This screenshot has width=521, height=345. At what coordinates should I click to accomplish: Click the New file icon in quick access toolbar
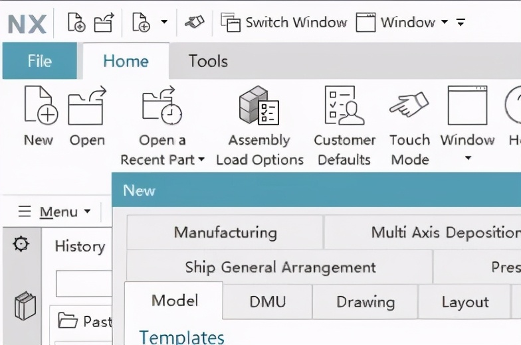pyautogui.click(x=76, y=23)
